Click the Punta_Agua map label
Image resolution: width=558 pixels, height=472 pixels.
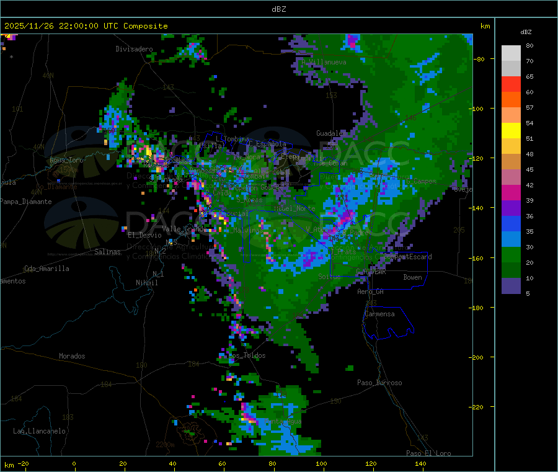[x=283, y=422]
